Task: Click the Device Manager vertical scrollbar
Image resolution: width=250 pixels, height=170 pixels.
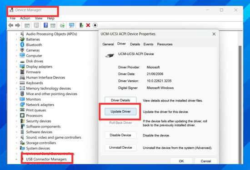Action: click(x=240, y=105)
